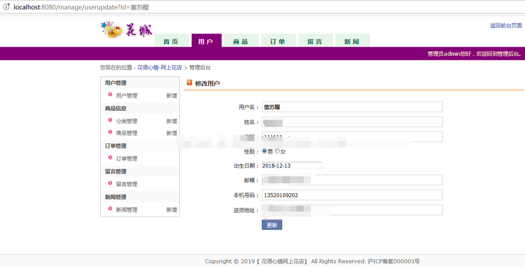The height and width of the screenshot is (267, 525).
Task: Click 新增 next to 新闻管理
Action: coord(171,210)
